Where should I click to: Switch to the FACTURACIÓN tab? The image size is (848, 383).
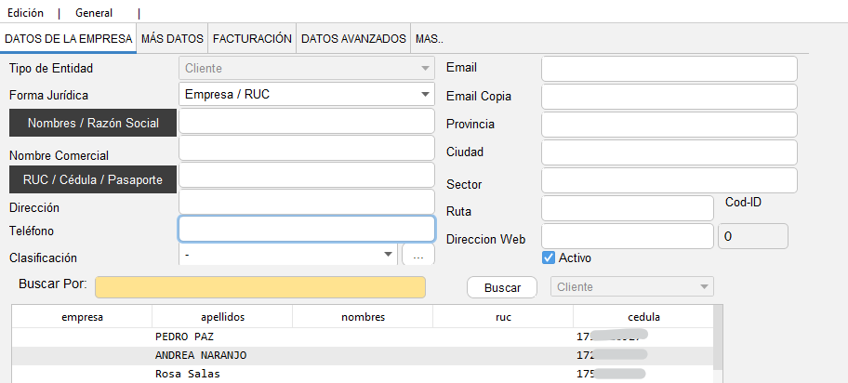click(x=252, y=39)
